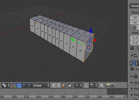
Task: Expand the unchecked panel above Shading
Action: [132, 76]
